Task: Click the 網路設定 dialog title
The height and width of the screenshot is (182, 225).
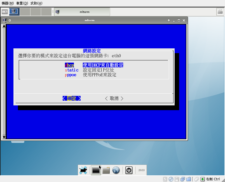Action: 92,51
